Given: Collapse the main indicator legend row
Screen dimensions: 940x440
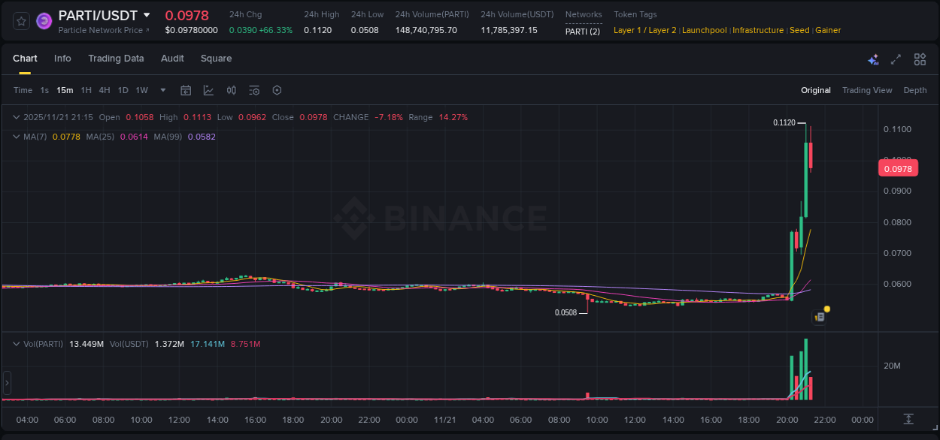Looking at the screenshot, I should [x=15, y=137].
